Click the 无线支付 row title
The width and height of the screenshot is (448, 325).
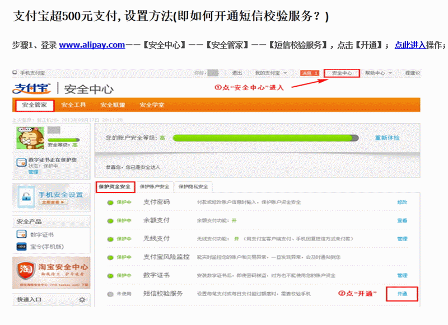coord(157,238)
